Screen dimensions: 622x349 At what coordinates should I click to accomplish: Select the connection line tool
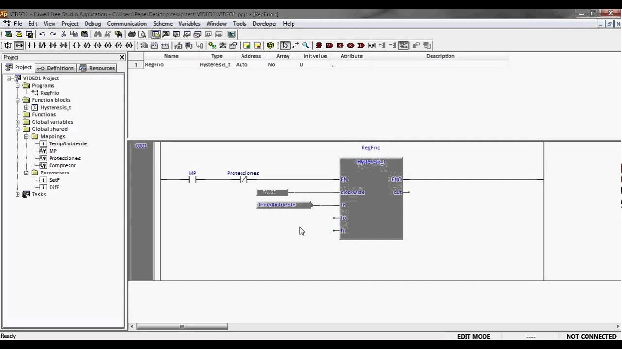point(295,45)
